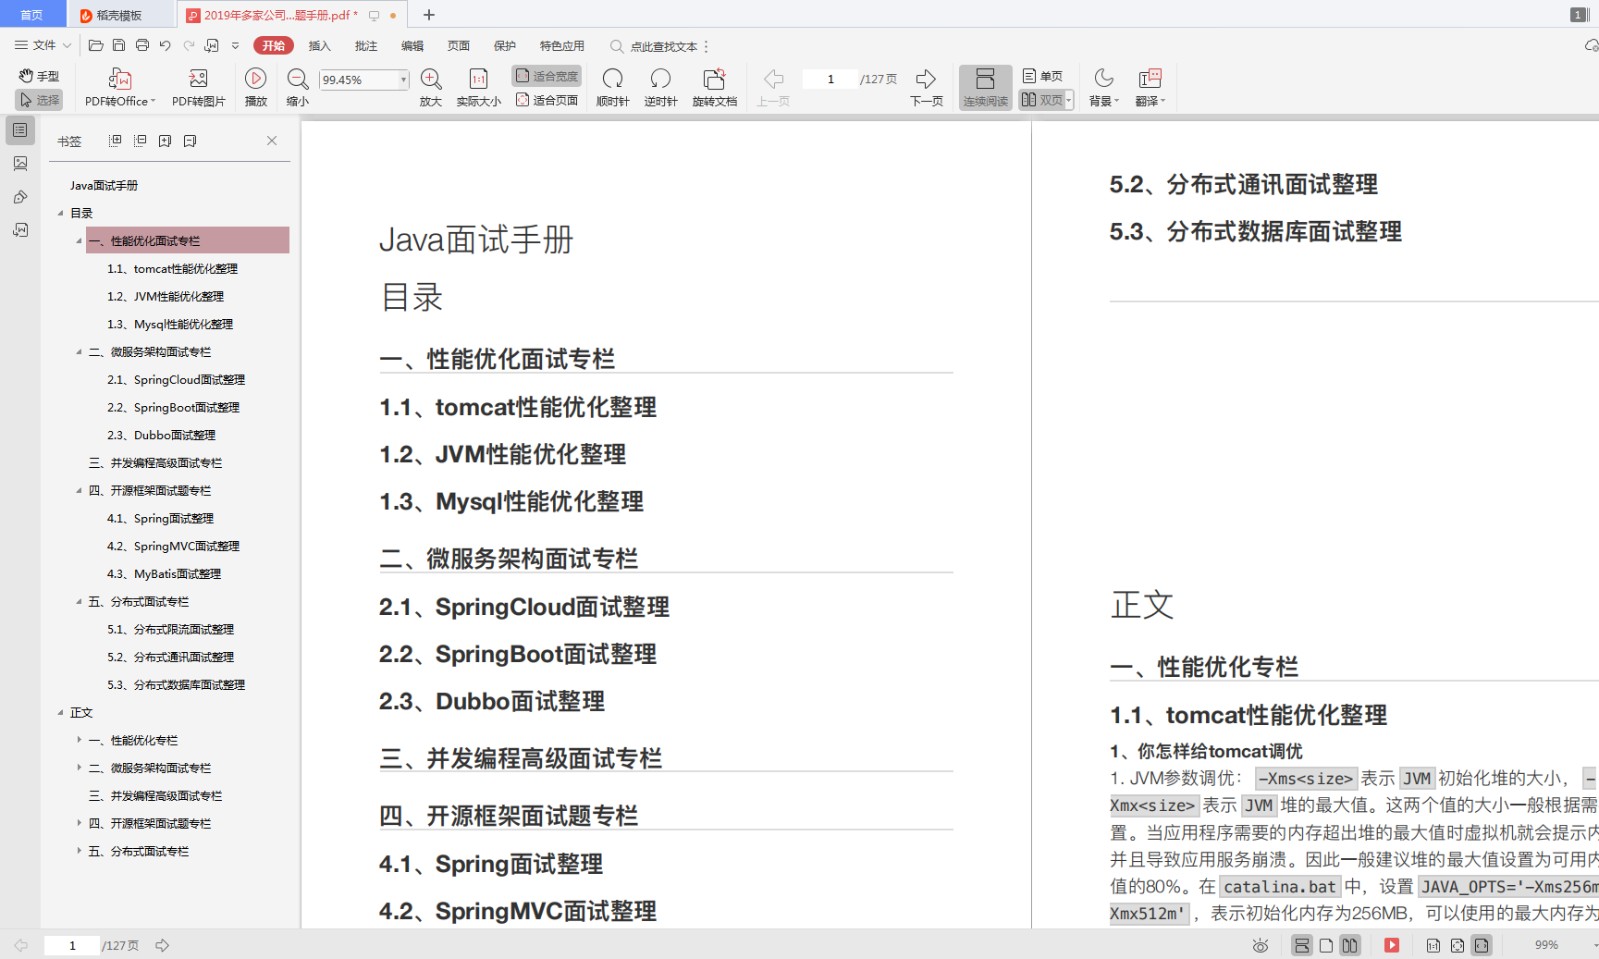This screenshot has width=1599, height=959.
Task: Toggle fit width (适合宽度) mode
Action: (547, 76)
